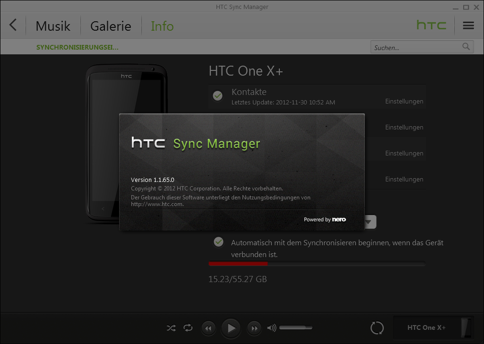Open Einstellungen for Kontakte
Viewport: 484px width, 344px height.
click(404, 101)
